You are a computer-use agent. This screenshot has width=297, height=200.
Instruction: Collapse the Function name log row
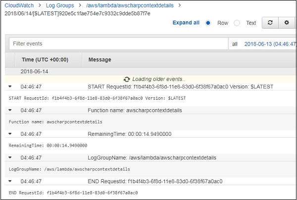coord(10,110)
